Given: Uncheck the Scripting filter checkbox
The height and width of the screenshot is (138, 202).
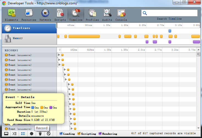Looking at the screenshot, I should pos(79,134).
